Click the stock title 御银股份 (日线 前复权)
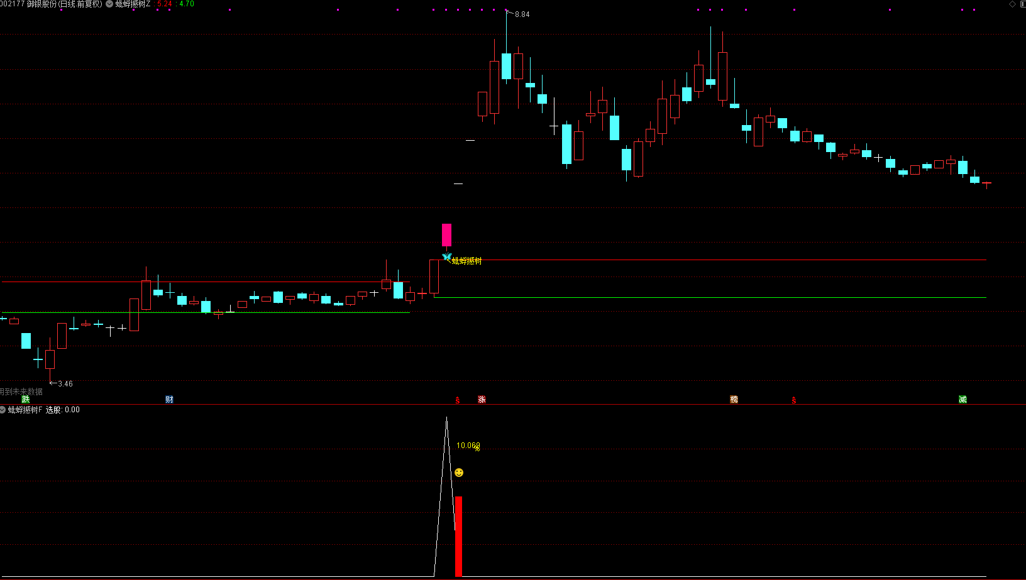 pyautogui.click(x=64, y=4)
